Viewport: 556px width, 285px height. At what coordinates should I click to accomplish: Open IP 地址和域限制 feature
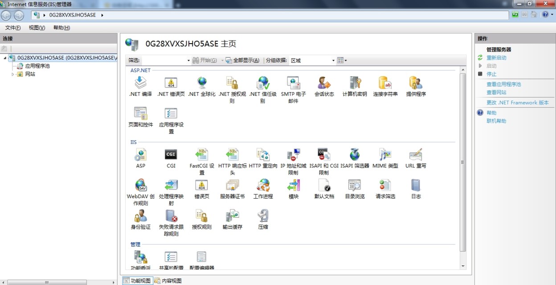(293, 161)
